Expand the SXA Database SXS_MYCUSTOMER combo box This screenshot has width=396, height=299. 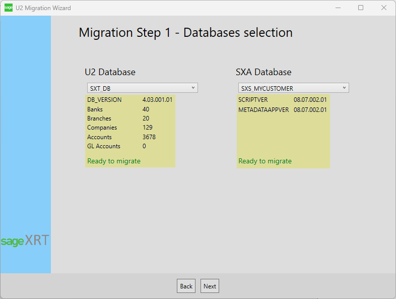pyautogui.click(x=293, y=88)
